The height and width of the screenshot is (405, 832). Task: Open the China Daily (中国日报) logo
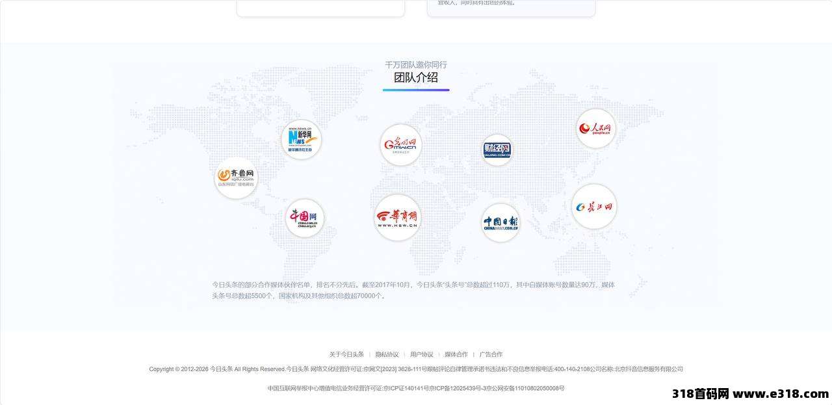(x=500, y=223)
